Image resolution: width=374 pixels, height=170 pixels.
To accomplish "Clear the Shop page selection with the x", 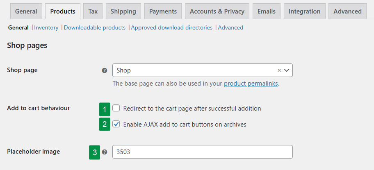I will pyautogui.click(x=279, y=70).
